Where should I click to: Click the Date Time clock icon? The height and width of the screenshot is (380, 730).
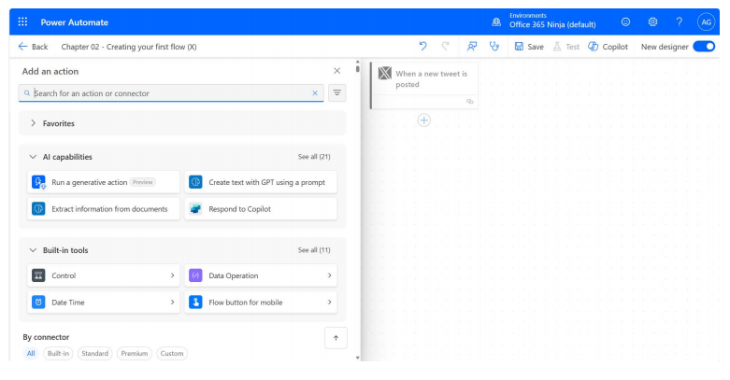point(38,303)
